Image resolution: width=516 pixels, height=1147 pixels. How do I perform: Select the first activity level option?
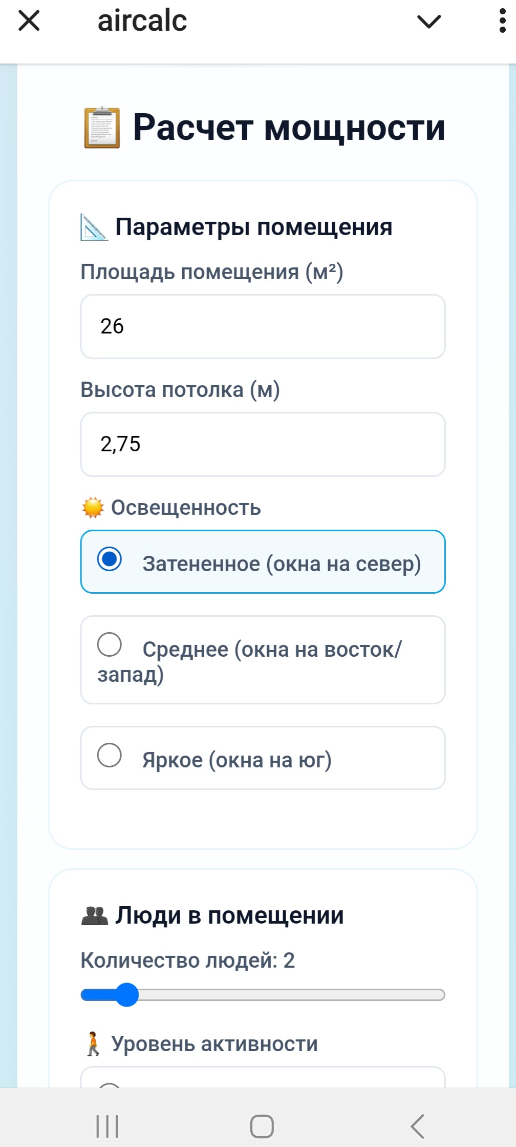click(x=262, y=1086)
